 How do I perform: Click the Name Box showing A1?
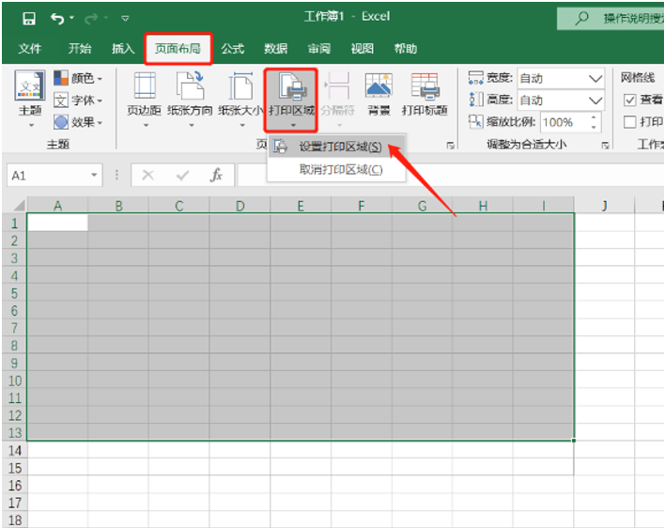tap(47, 175)
